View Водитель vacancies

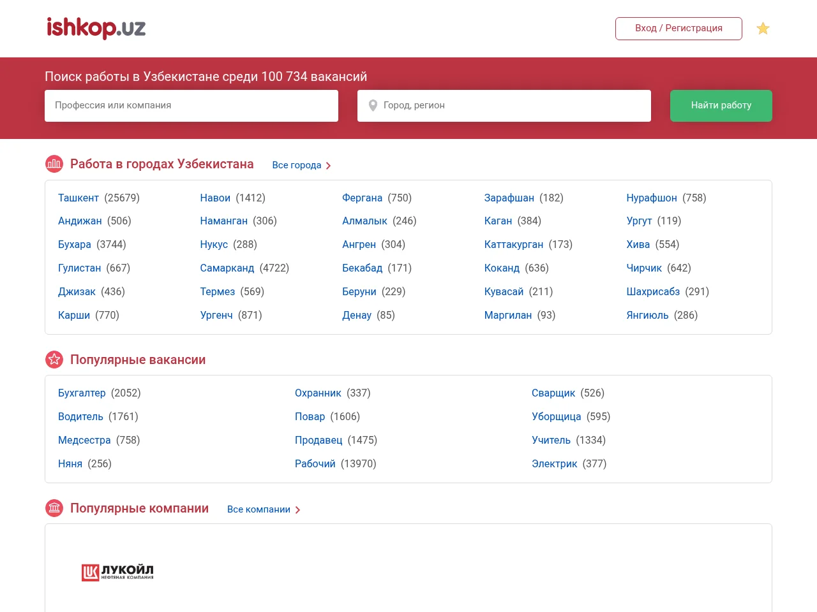tap(80, 417)
